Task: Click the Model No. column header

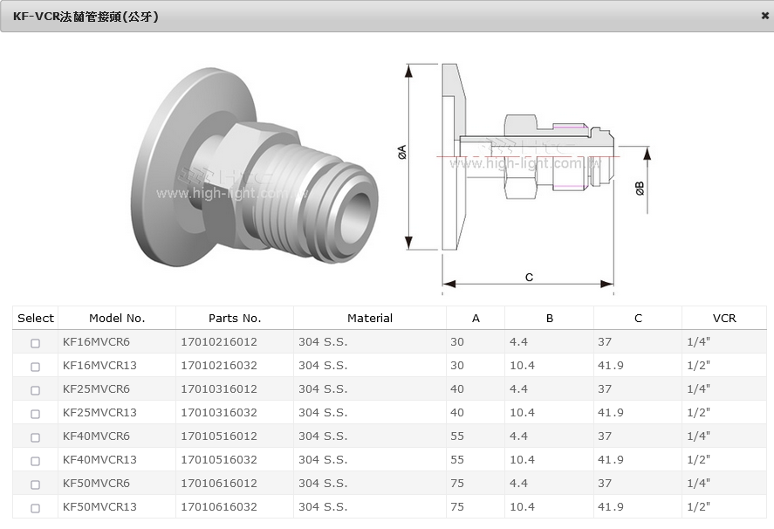Action: (x=117, y=319)
